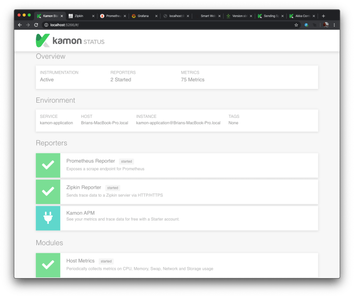Go back with the browser back arrow
354x297 pixels.
pos(20,25)
